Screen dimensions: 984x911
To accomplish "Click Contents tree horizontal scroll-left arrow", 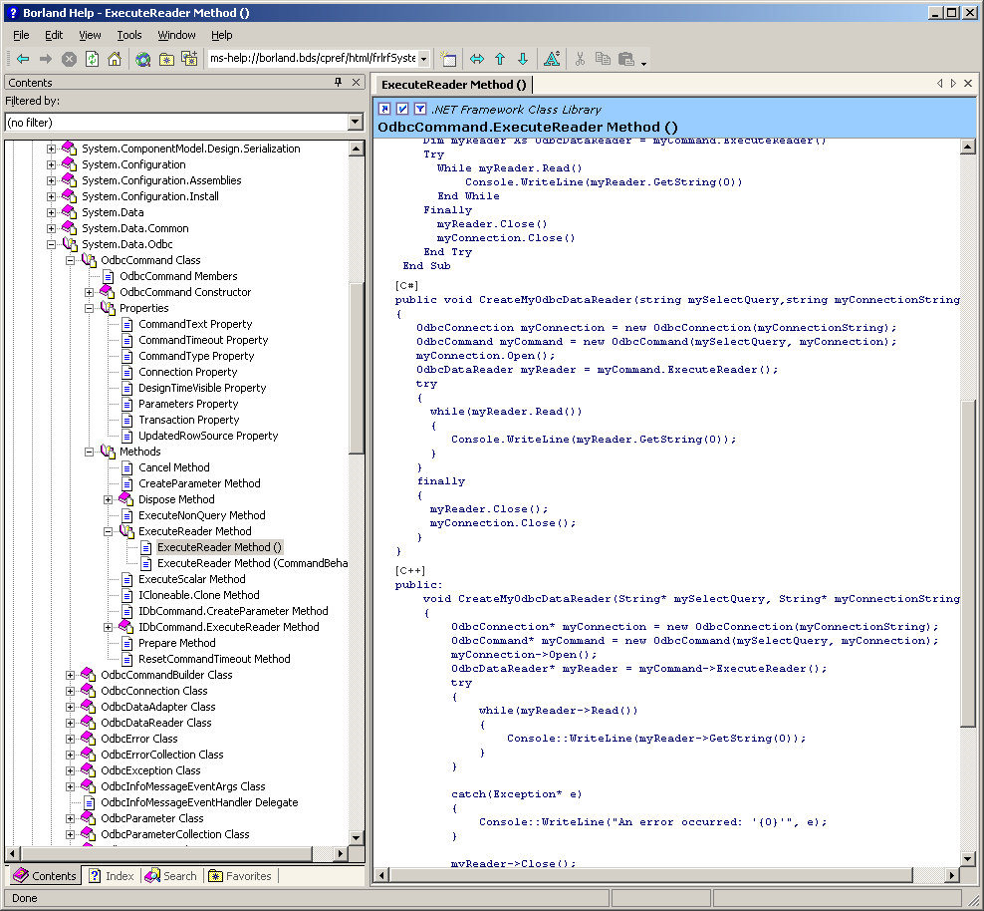I will tap(13, 853).
